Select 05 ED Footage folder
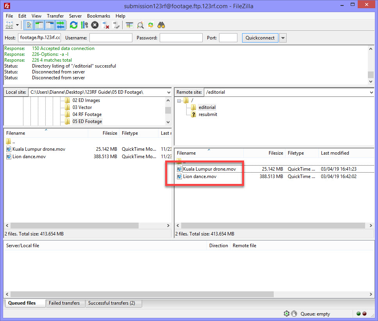 [87, 121]
